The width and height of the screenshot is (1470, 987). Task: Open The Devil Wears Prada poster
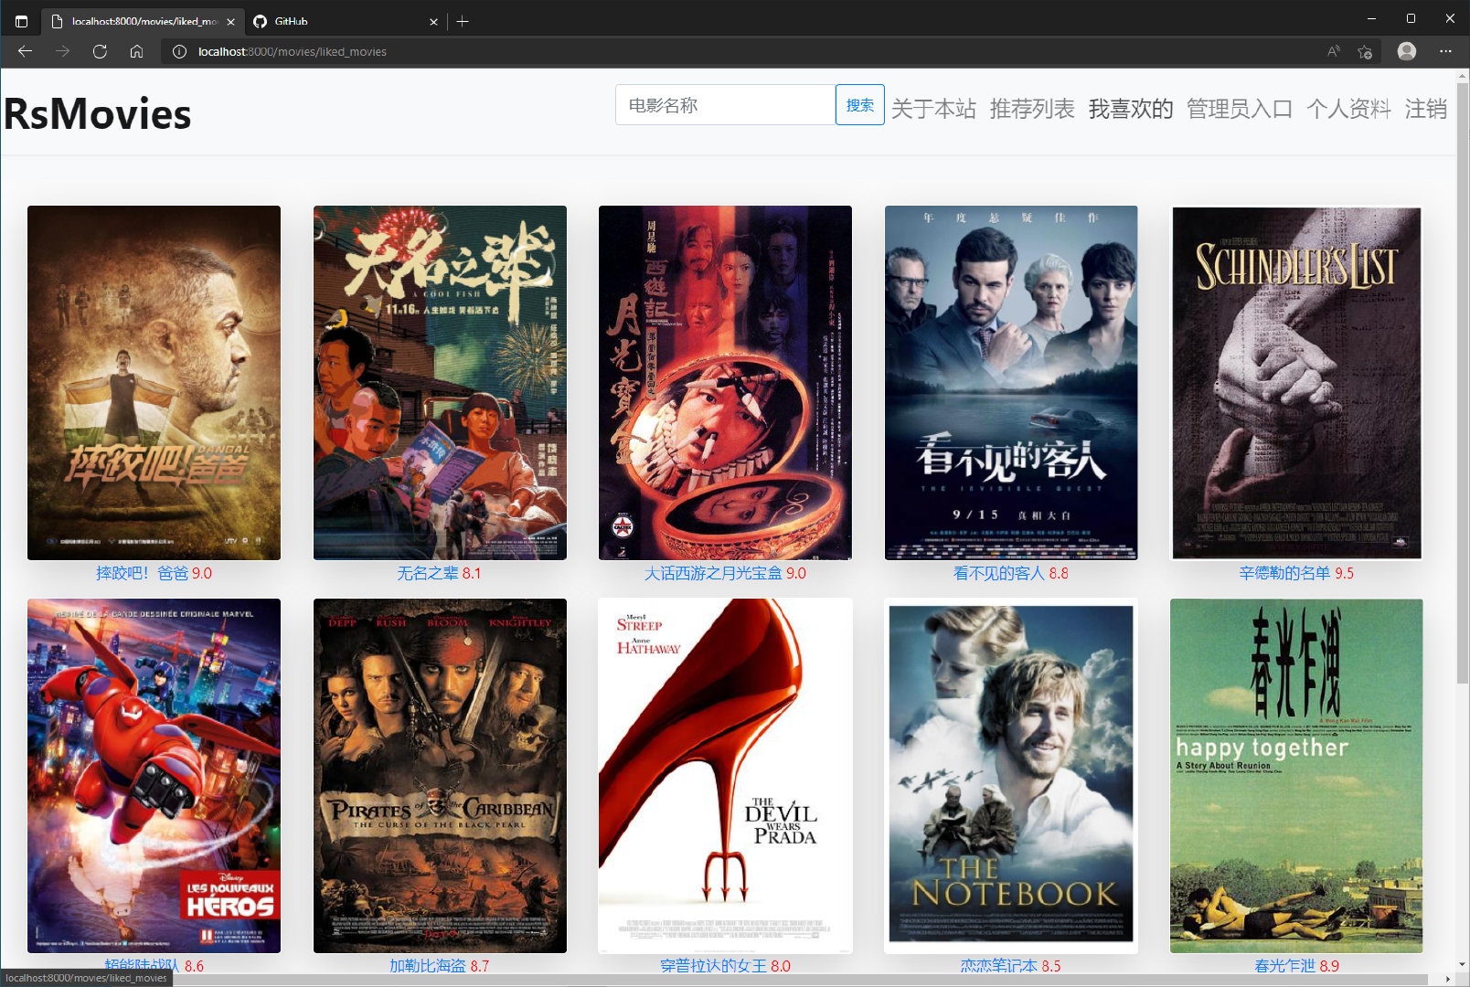(x=725, y=776)
